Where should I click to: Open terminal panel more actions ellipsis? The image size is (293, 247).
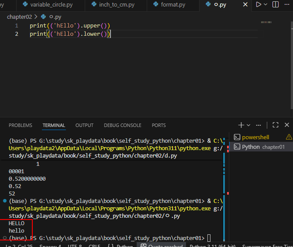259,125
